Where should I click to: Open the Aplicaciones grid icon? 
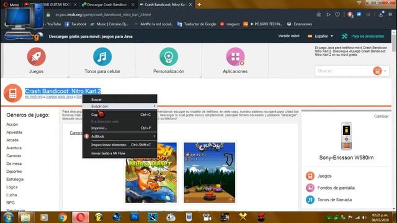[x=235, y=56]
